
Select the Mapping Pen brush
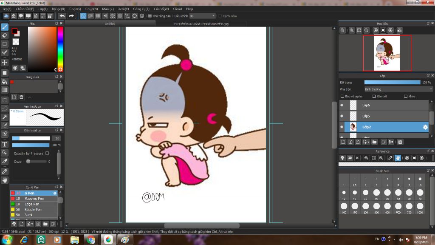[x=34, y=199]
